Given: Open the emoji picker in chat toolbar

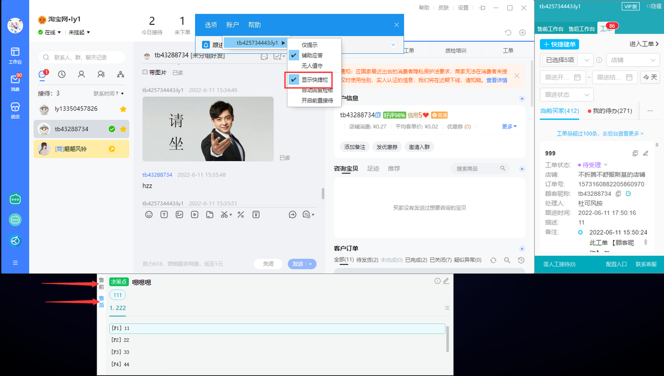Looking at the screenshot, I should pyautogui.click(x=149, y=214).
